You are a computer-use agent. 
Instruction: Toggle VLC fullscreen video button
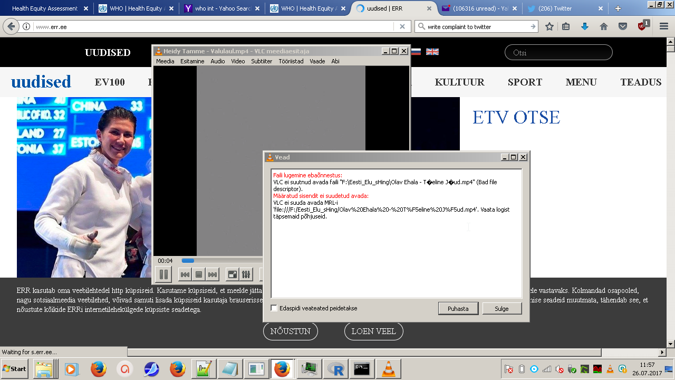pyautogui.click(x=232, y=274)
